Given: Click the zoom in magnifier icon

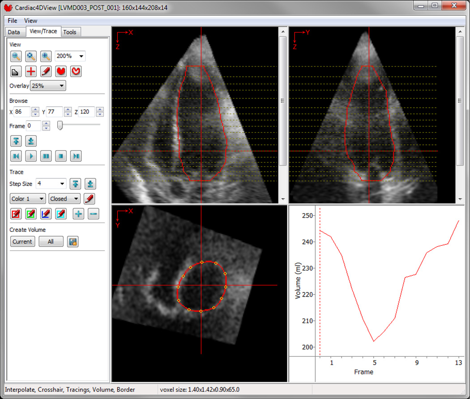Looking at the screenshot, I should [x=46, y=56].
